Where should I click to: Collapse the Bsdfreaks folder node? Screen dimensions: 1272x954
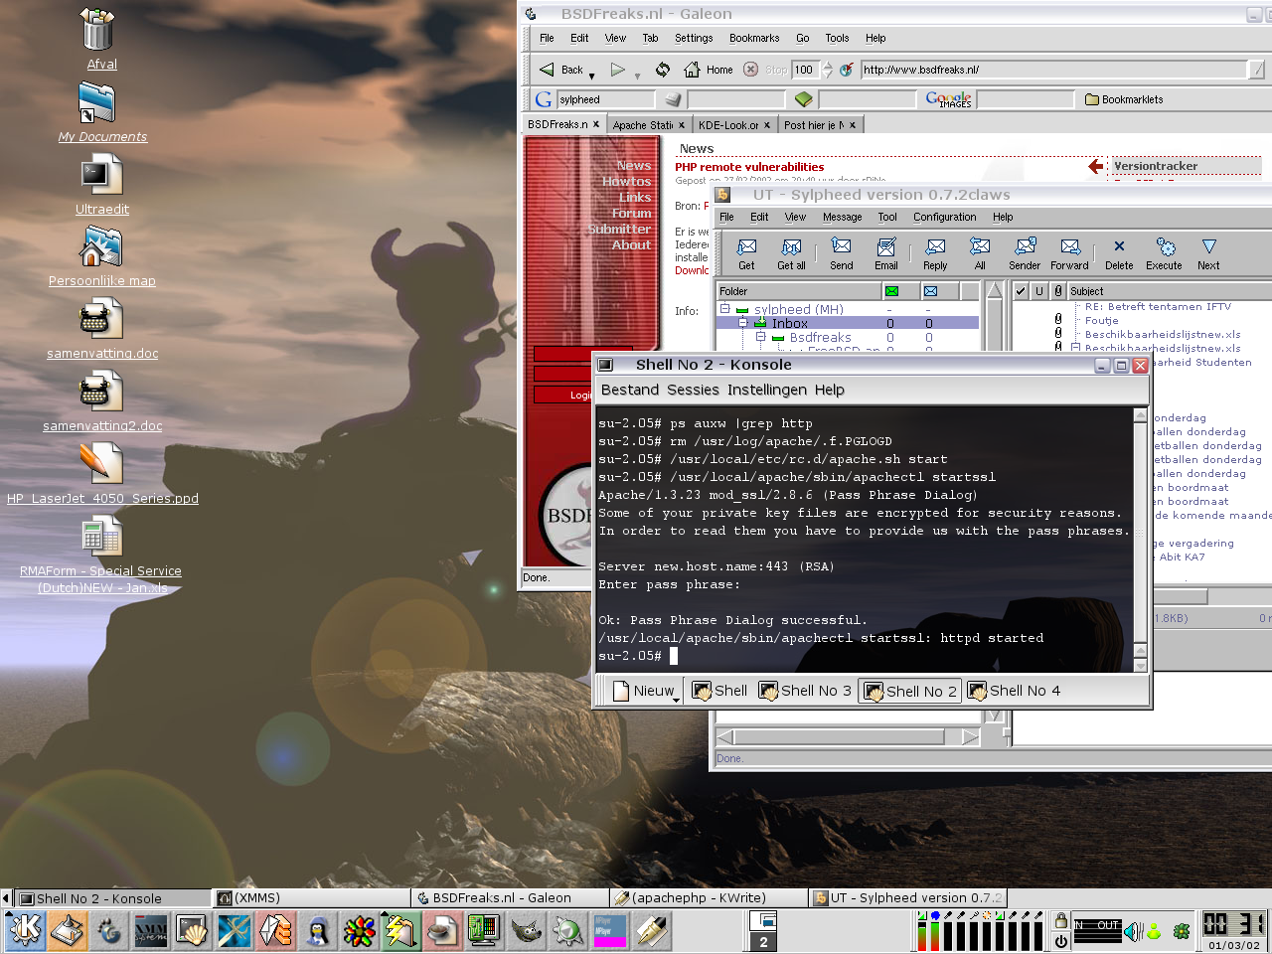(x=760, y=337)
